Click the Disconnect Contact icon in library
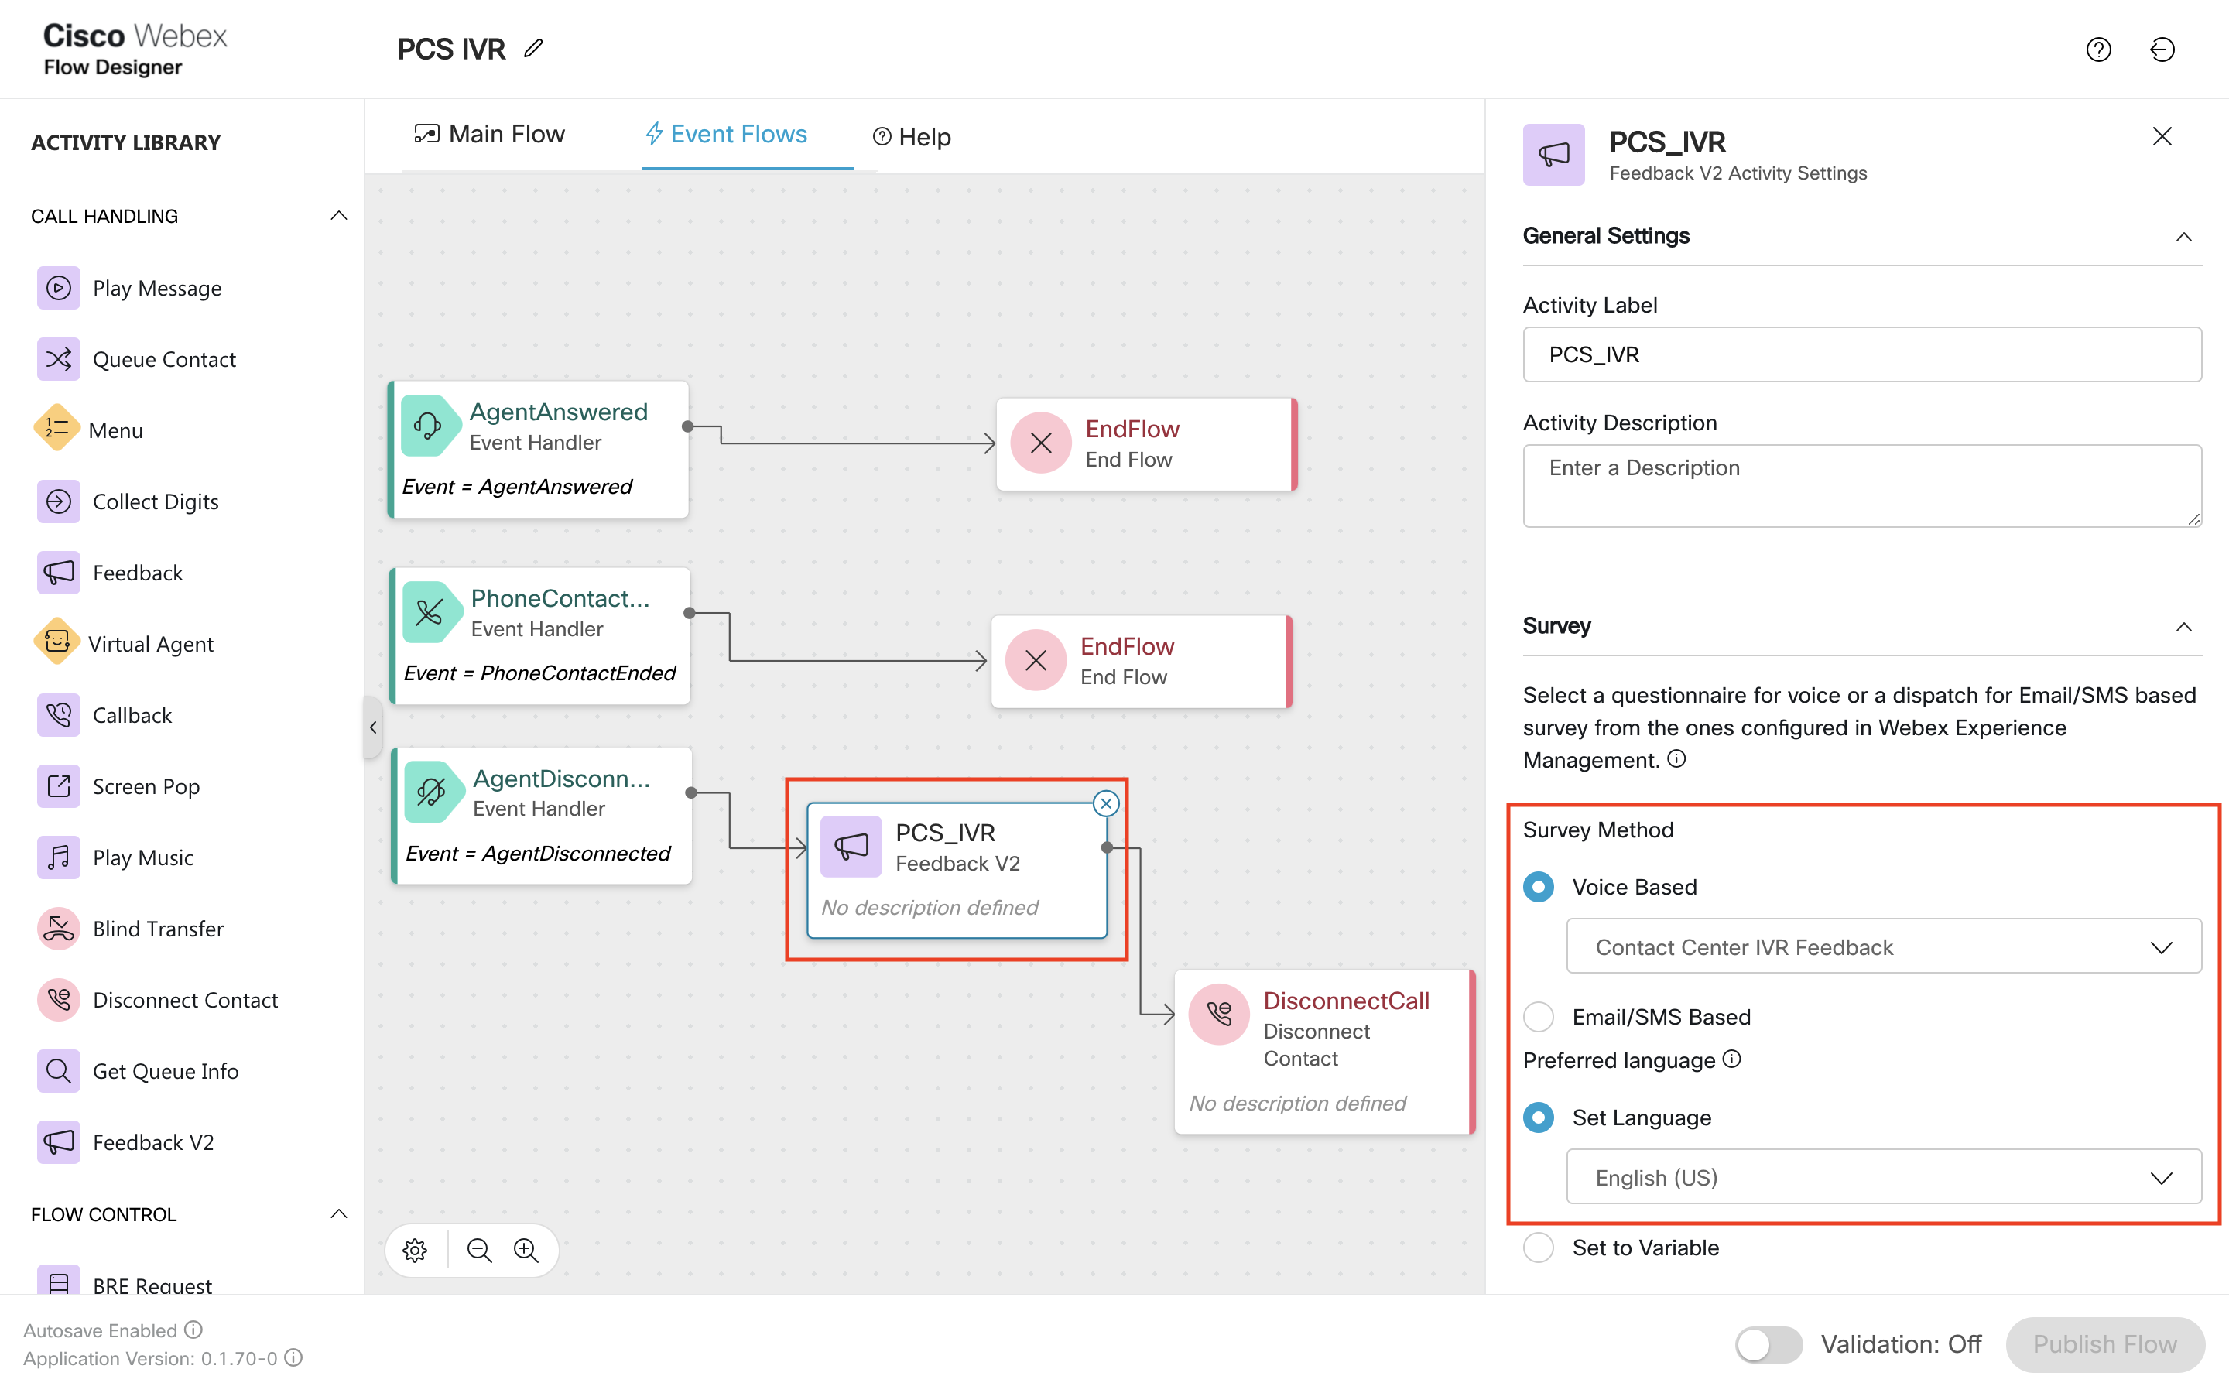This screenshot has height=1393, width=2229. pyautogui.click(x=60, y=1000)
